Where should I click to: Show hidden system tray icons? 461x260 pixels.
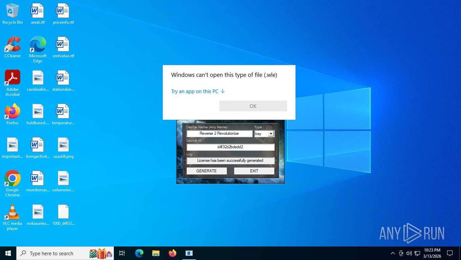pyautogui.click(x=393, y=253)
